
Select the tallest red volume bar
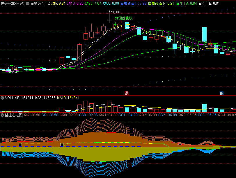pos(86,107)
